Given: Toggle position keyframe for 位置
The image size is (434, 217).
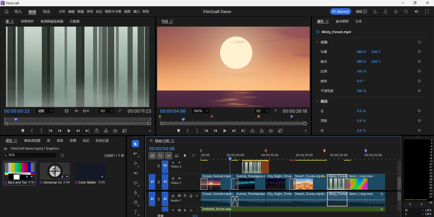Looking at the screenshot, I should [x=419, y=52].
